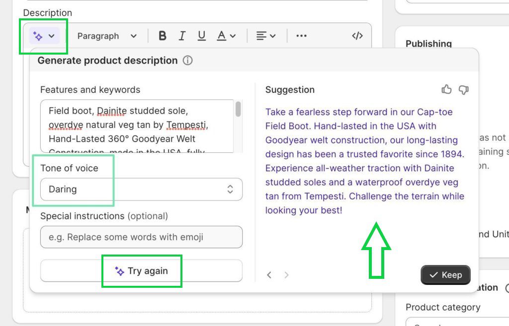Go to the previous suggestion with left chevron
Screen dimensions: 509x326
click(x=269, y=275)
